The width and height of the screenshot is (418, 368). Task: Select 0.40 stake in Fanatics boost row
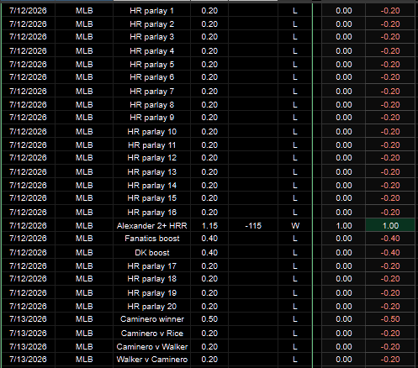tap(209, 239)
